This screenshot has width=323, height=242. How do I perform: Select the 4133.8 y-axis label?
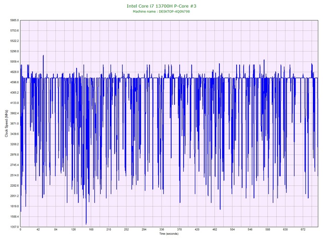[x=14, y=103]
